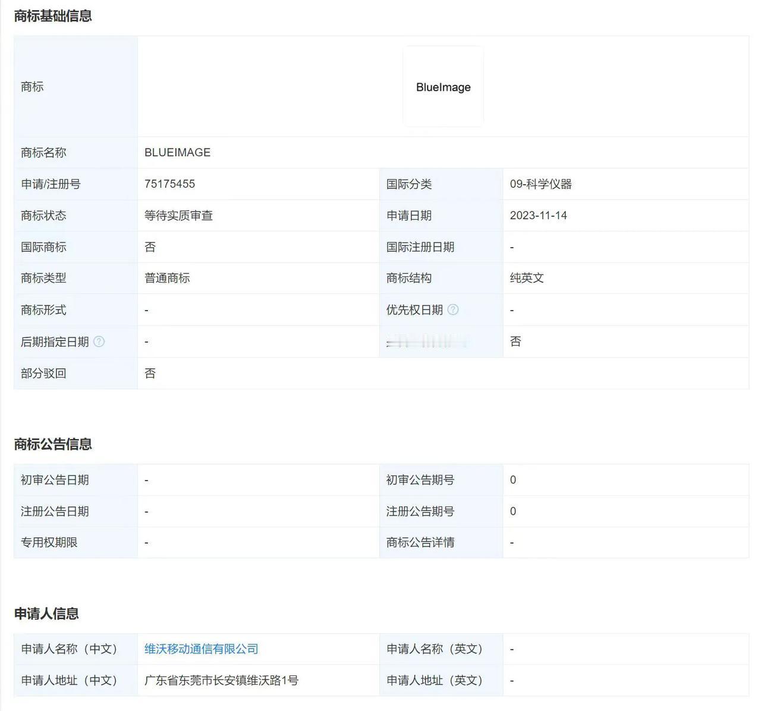Click the 国际分类 label cell
Image resolution: width=761 pixels, height=711 pixels.
441,184
